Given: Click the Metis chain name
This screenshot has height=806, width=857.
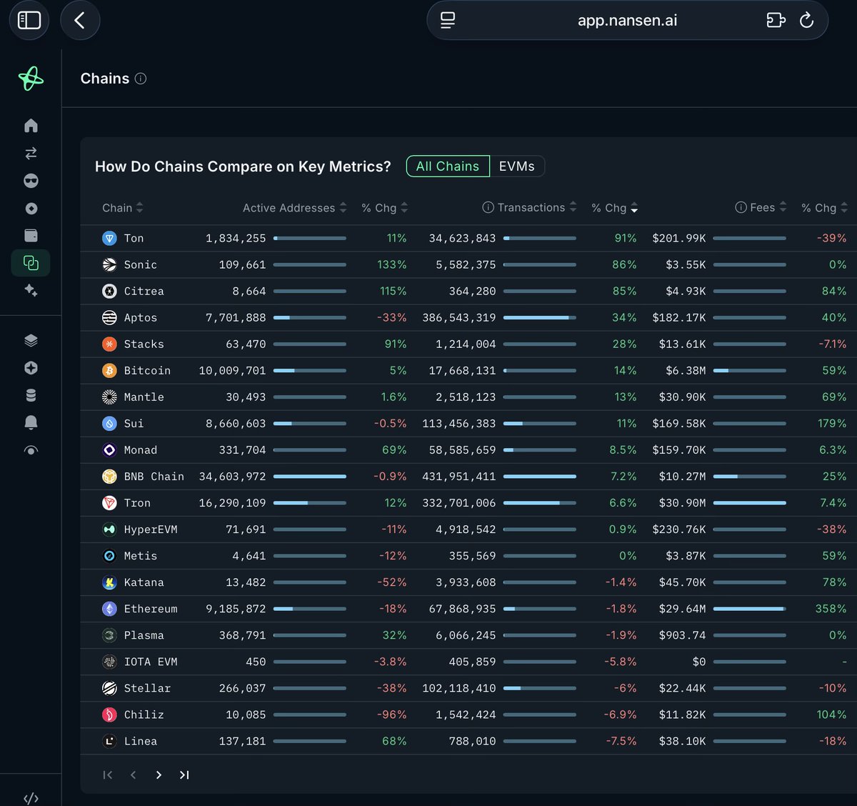Looking at the screenshot, I should 141,556.
